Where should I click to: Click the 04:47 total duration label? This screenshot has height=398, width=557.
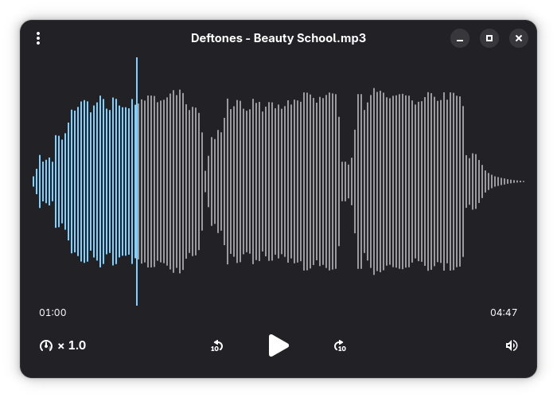[x=504, y=312]
